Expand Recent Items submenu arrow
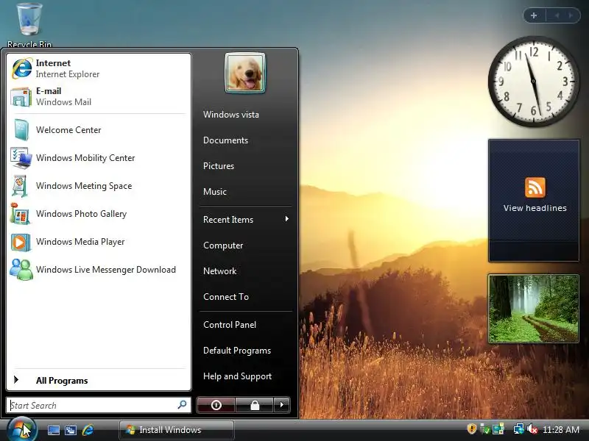The image size is (589, 441). pyautogui.click(x=287, y=219)
